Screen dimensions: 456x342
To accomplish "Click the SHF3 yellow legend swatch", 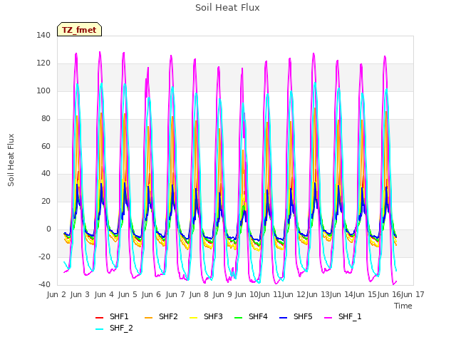I will tap(193, 318).
